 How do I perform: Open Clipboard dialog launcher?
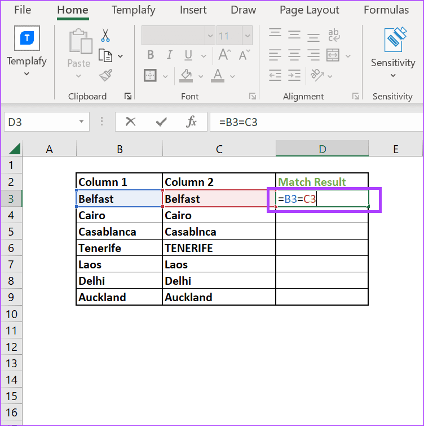(x=128, y=96)
